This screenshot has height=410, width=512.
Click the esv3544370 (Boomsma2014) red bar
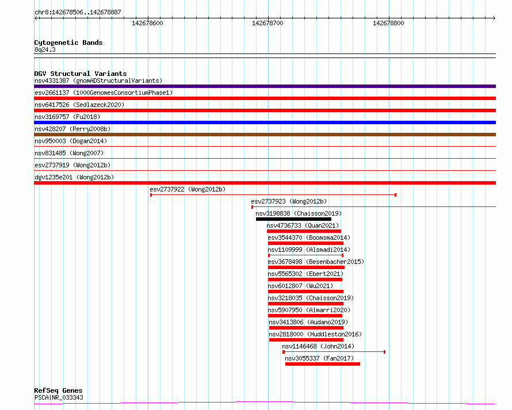click(305, 243)
